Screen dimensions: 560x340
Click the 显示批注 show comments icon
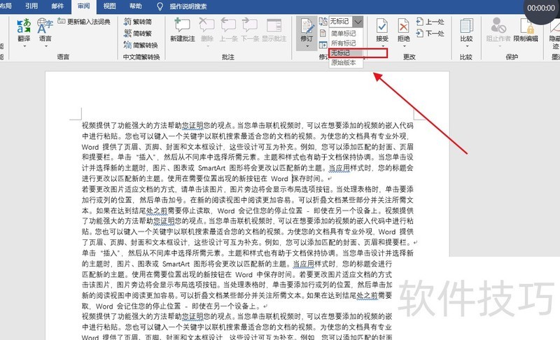[274, 26]
